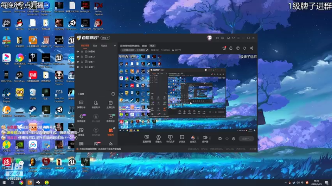
Task: Lock the 文本 1 source layer
Action: 82,62
